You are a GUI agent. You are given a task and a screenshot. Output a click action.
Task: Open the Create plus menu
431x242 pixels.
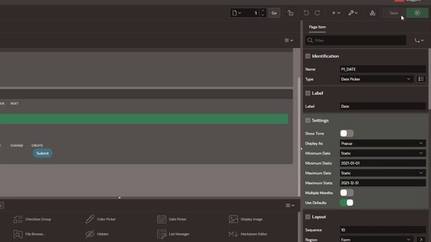(335, 13)
